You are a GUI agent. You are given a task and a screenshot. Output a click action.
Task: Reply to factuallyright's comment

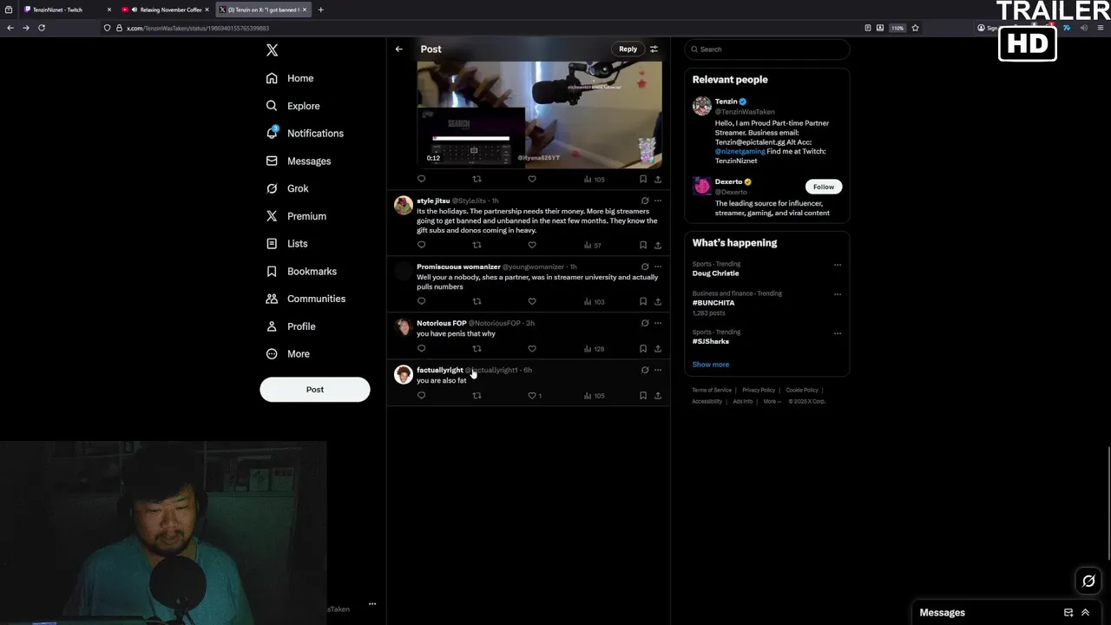click(x=422, y=395)
